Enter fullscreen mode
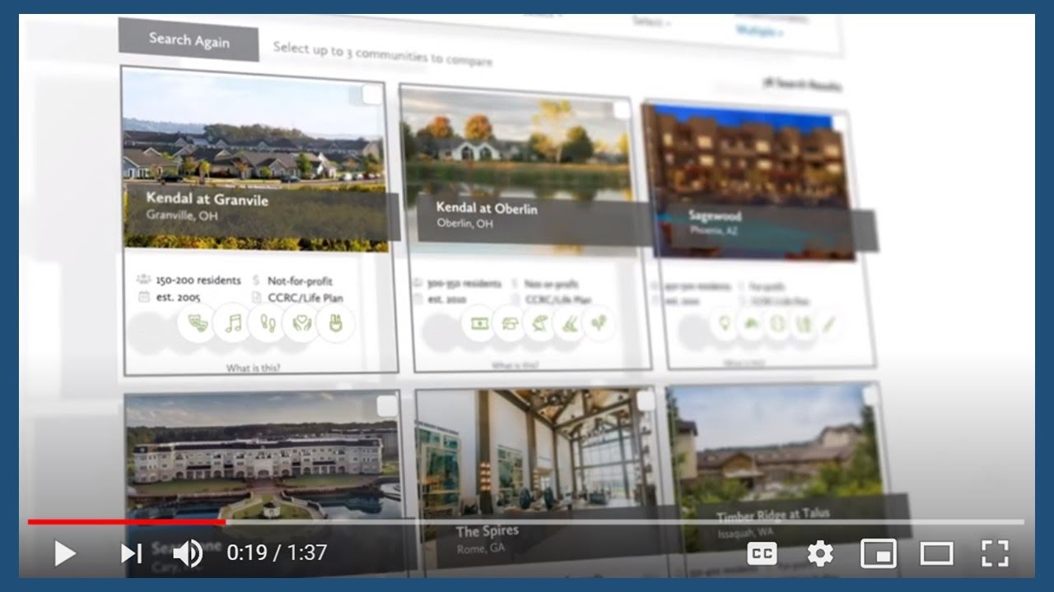Viewport: 1054px width, 592px height. 995,553
